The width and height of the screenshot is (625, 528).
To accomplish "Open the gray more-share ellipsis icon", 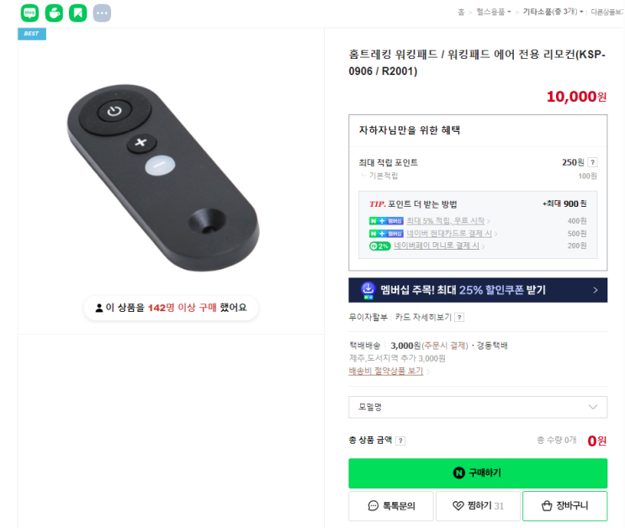I will (102, 13).
